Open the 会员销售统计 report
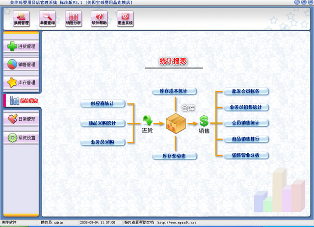This screenshot has width=314, height=227. tap(246, 123)
